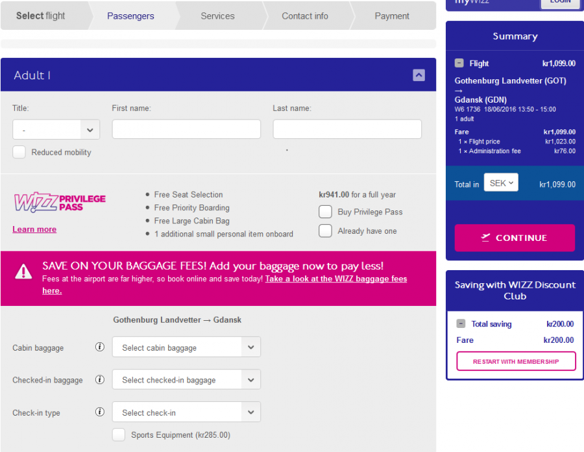Check the Already have one option
Image resolution: width=584 pixels, height=452 pixels.
(x=325, y=231)
